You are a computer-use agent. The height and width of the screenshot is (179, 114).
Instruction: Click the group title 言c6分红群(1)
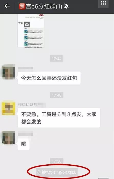click(x=44, y=6)
